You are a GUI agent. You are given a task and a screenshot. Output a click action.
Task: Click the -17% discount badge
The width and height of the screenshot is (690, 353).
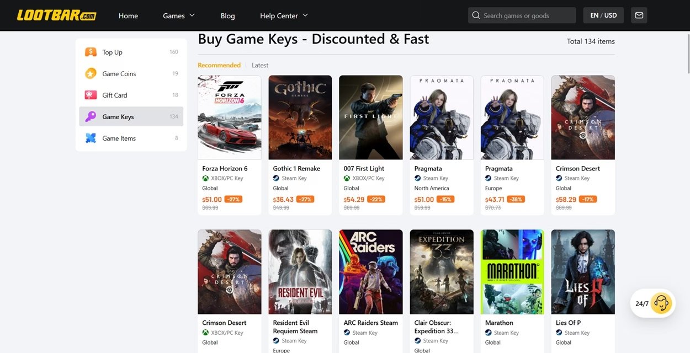coord(588,199)
